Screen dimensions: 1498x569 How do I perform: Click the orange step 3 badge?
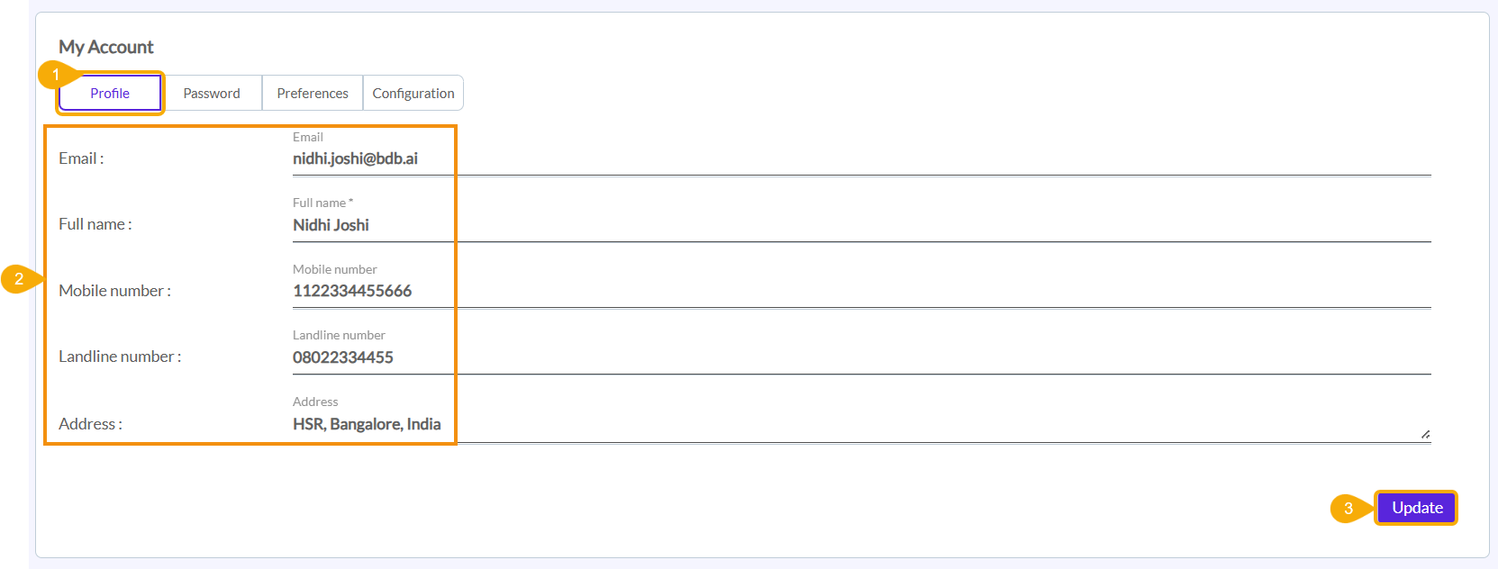pos(1348,509)
